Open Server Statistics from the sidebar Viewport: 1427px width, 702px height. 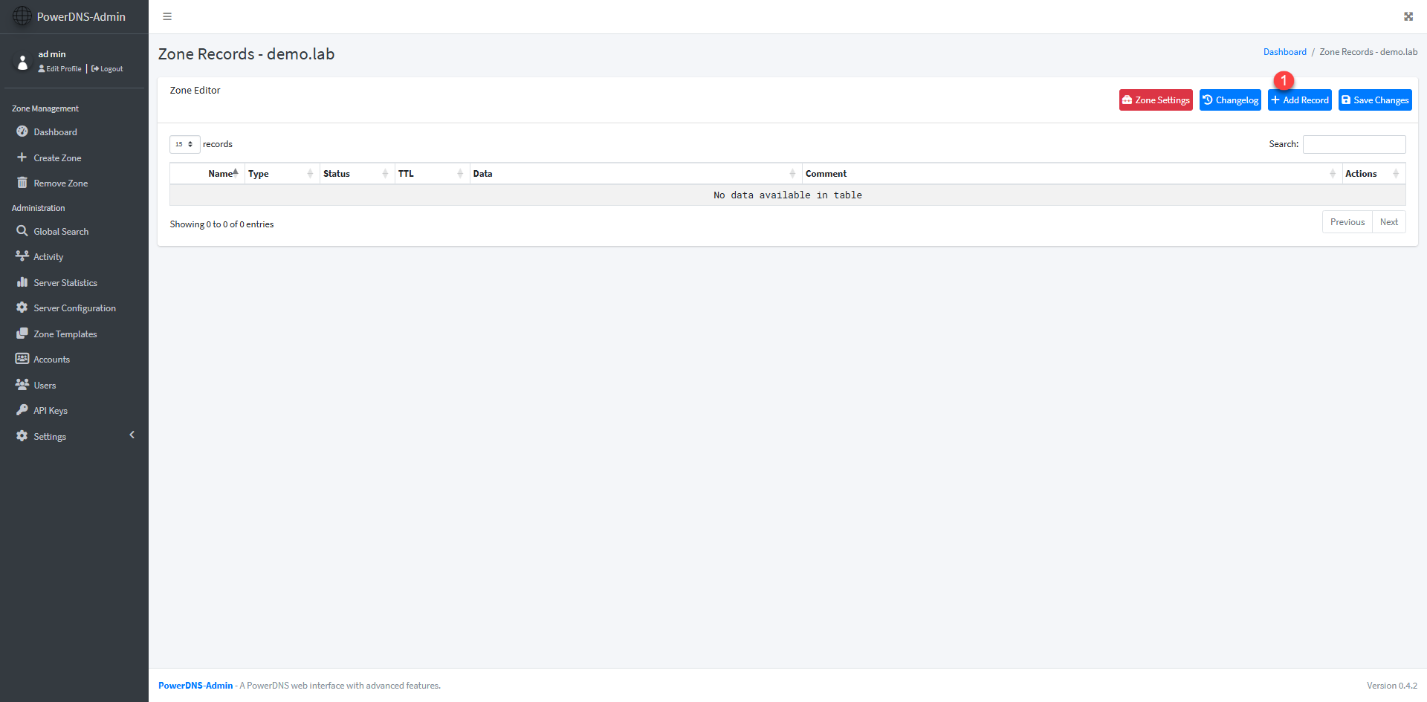tap(65, 283)
